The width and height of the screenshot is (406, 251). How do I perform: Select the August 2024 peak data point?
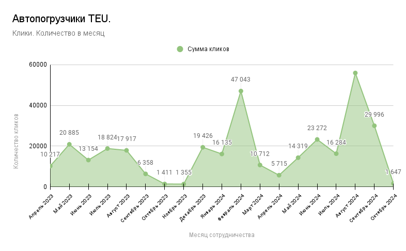pyautogui.click(x=355, y=73)
